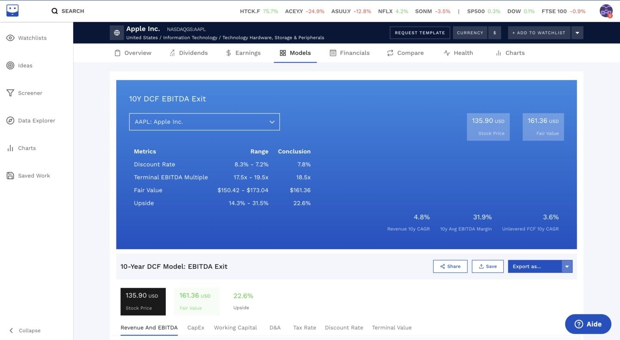Open the Add to Watchlist dropdown arrow
620x340 pixels.
[x=577, y=33]
